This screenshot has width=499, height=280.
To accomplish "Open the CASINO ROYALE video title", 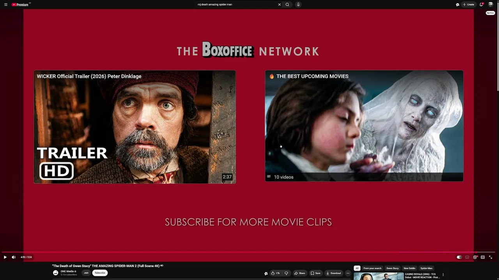I will [422, 276].
